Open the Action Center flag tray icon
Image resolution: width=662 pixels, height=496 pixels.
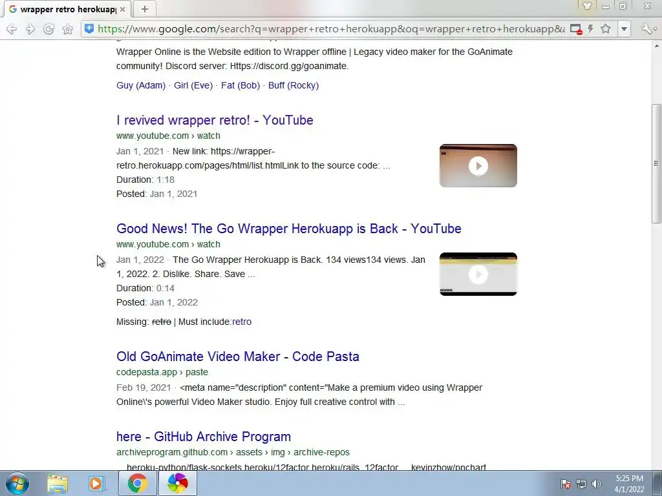point(566,484)
